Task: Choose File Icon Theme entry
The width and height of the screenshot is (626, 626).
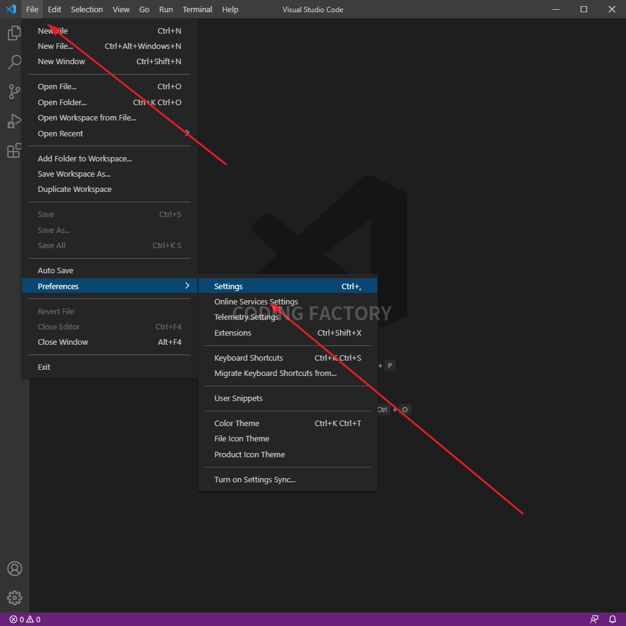Action: [x=288, y=439]
